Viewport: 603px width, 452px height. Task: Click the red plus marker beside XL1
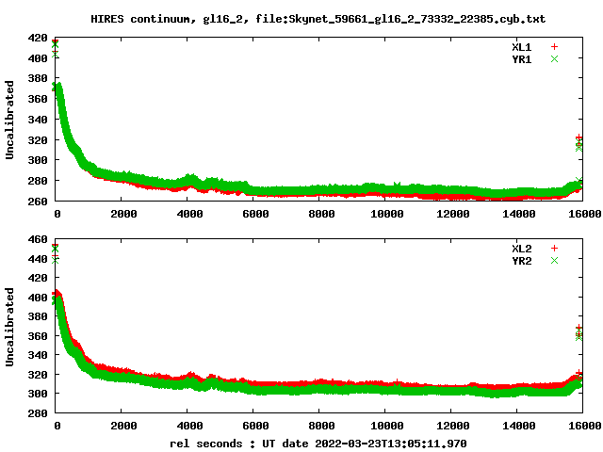pyautogui.click(x=554, y=47)
